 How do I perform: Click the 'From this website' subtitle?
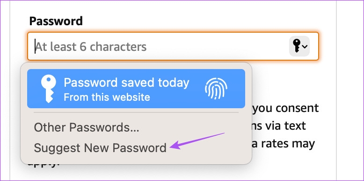click(x=107, y=97)
